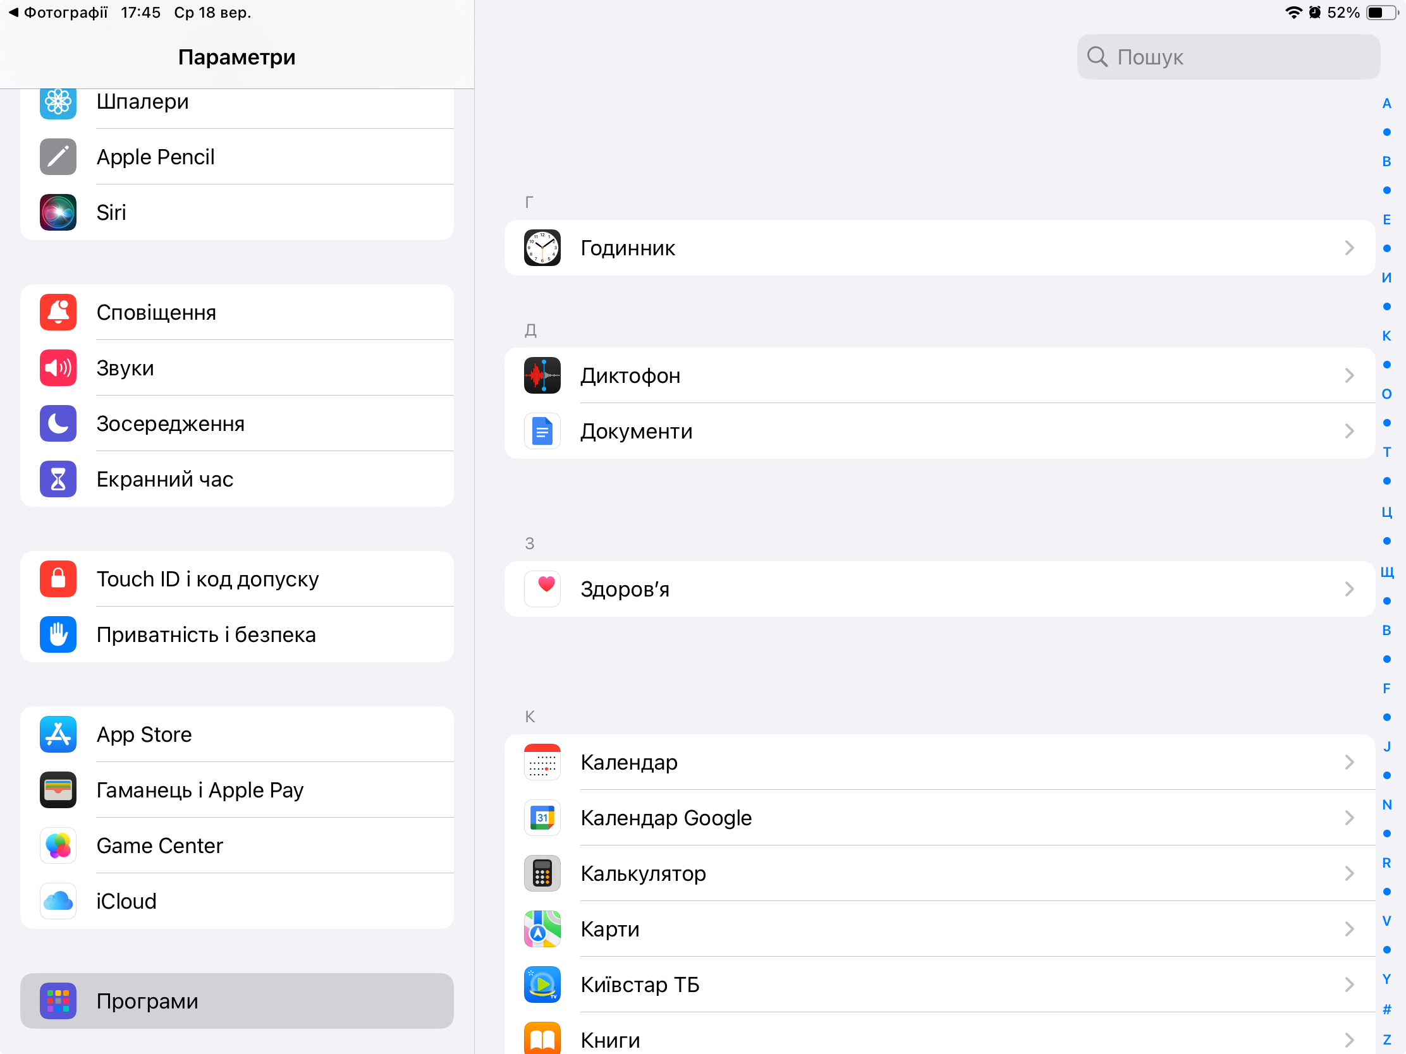Open Диктофон via its chevron
Image resolution: width=1406 pixels, height=1054 pixels.
click(x=1350, y=375)
